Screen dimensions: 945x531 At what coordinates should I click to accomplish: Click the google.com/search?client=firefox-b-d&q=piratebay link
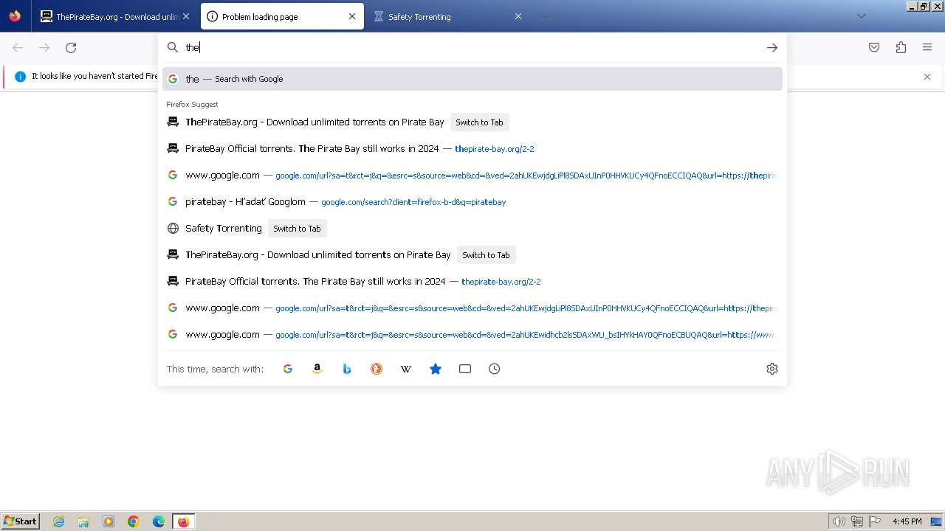click(413, 202)
